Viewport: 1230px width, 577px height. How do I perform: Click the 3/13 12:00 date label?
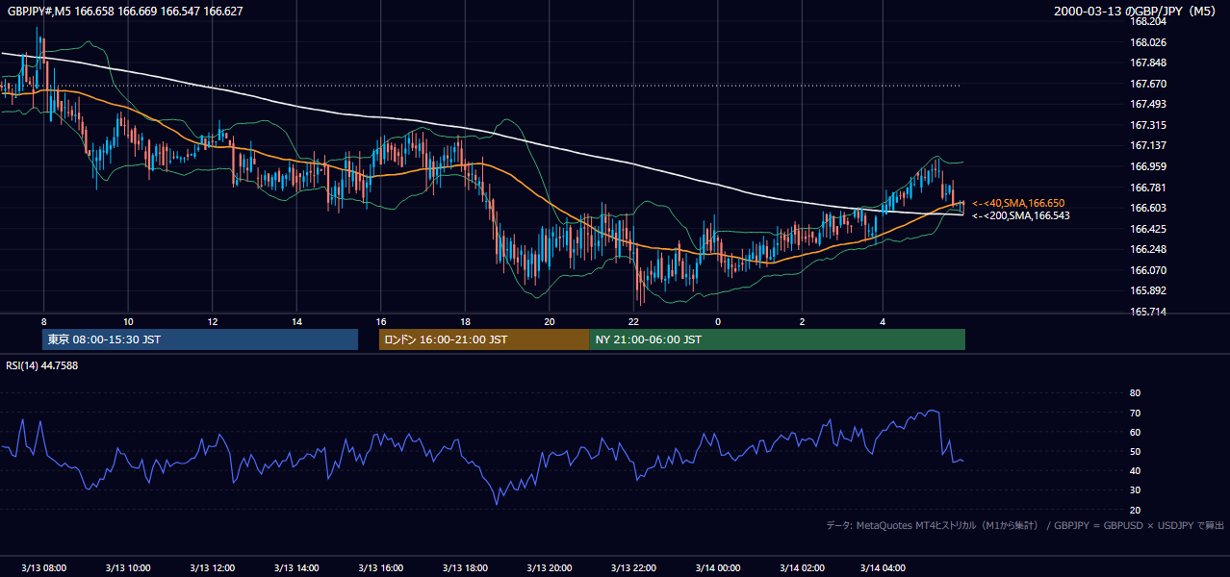213,567
